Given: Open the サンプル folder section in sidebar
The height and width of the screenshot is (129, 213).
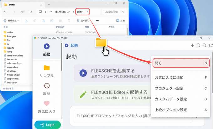Looking at the screenshot, I should (x=47, y=71).
